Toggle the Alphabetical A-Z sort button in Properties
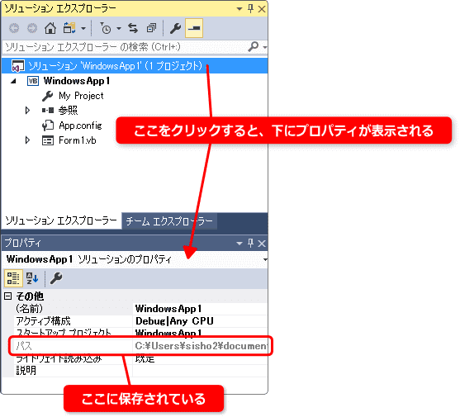 point(32,278)
